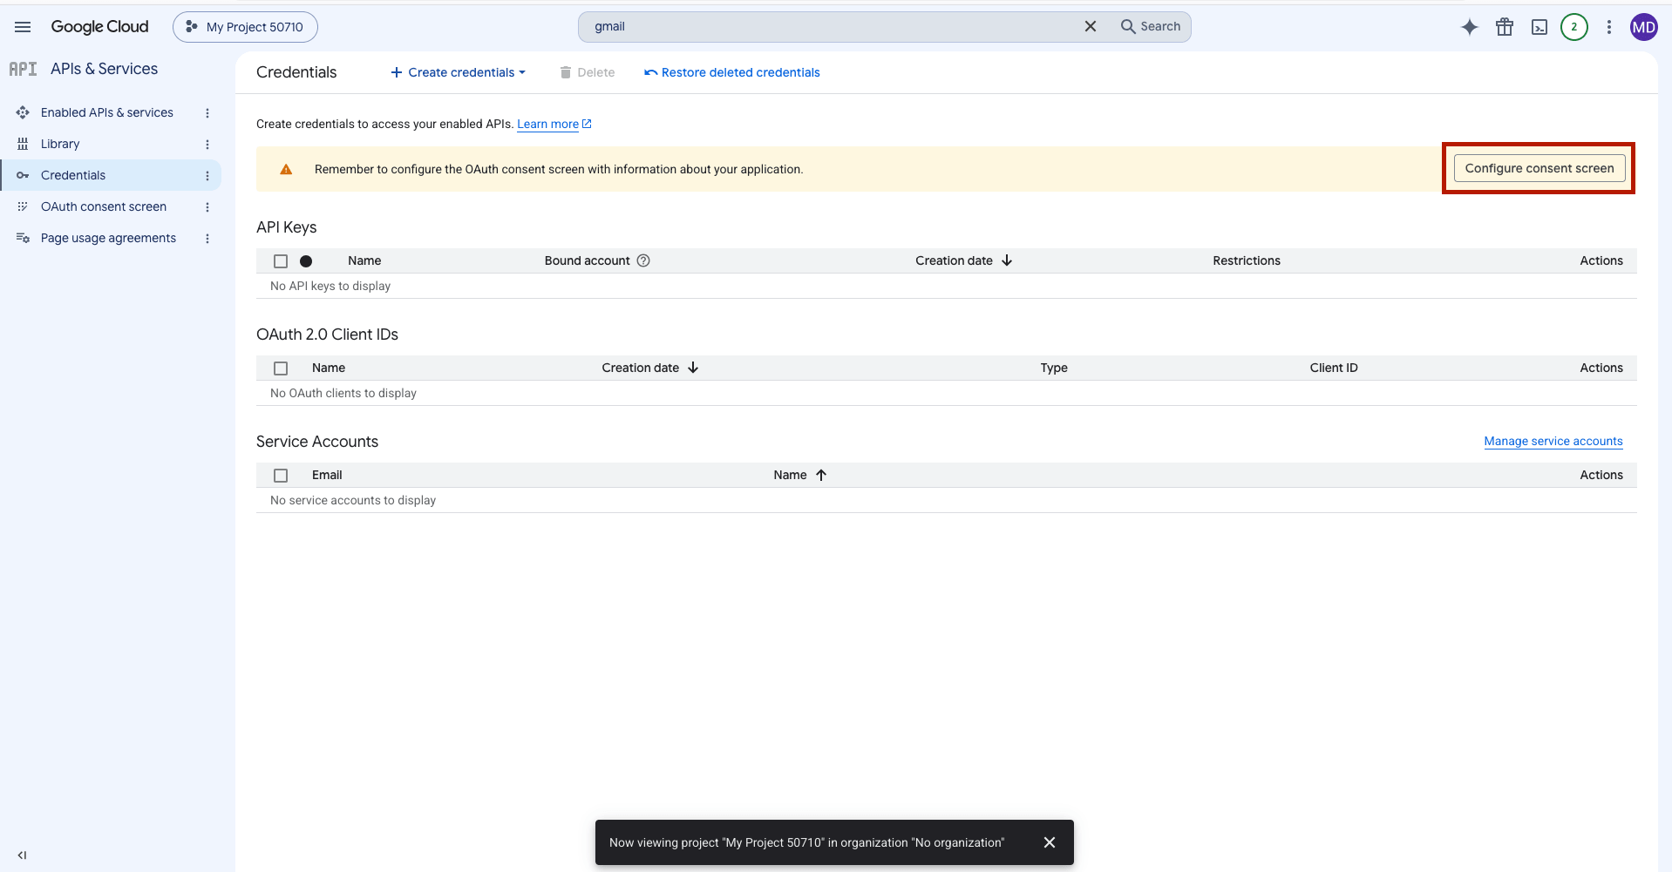This screenshot has width=1672, height=872.
Task: Click the Delete credentials button
Action: [x=588, y=72]
